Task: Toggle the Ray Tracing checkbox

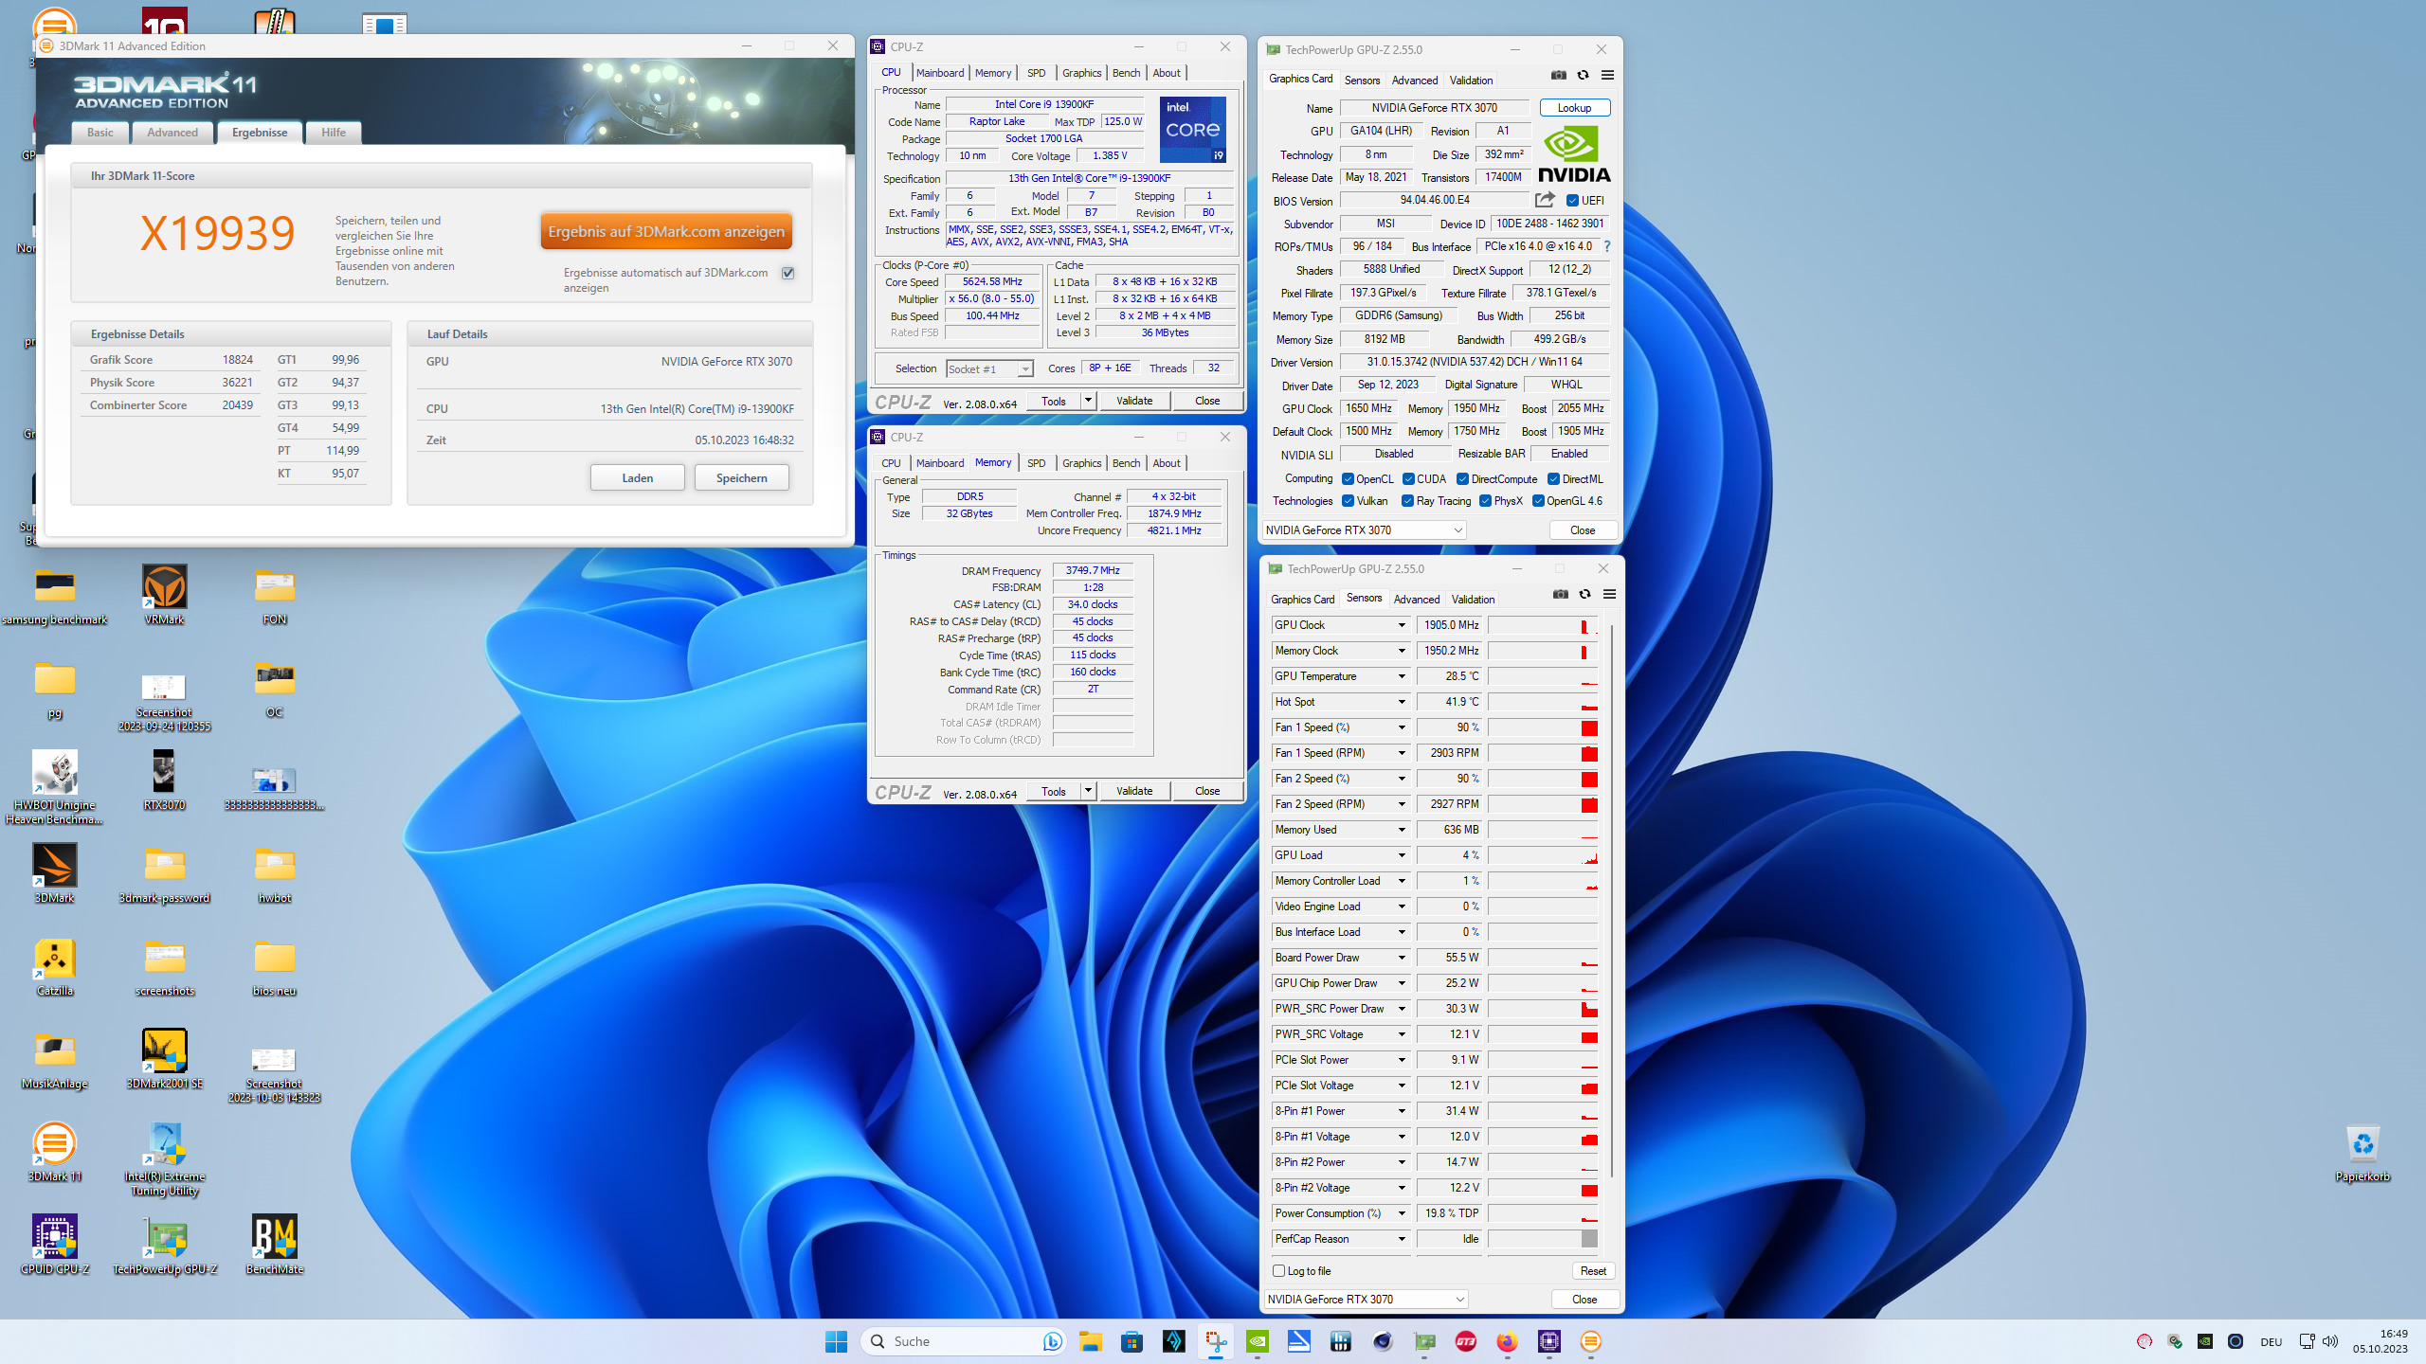Action: click(x=1407, y=501)
